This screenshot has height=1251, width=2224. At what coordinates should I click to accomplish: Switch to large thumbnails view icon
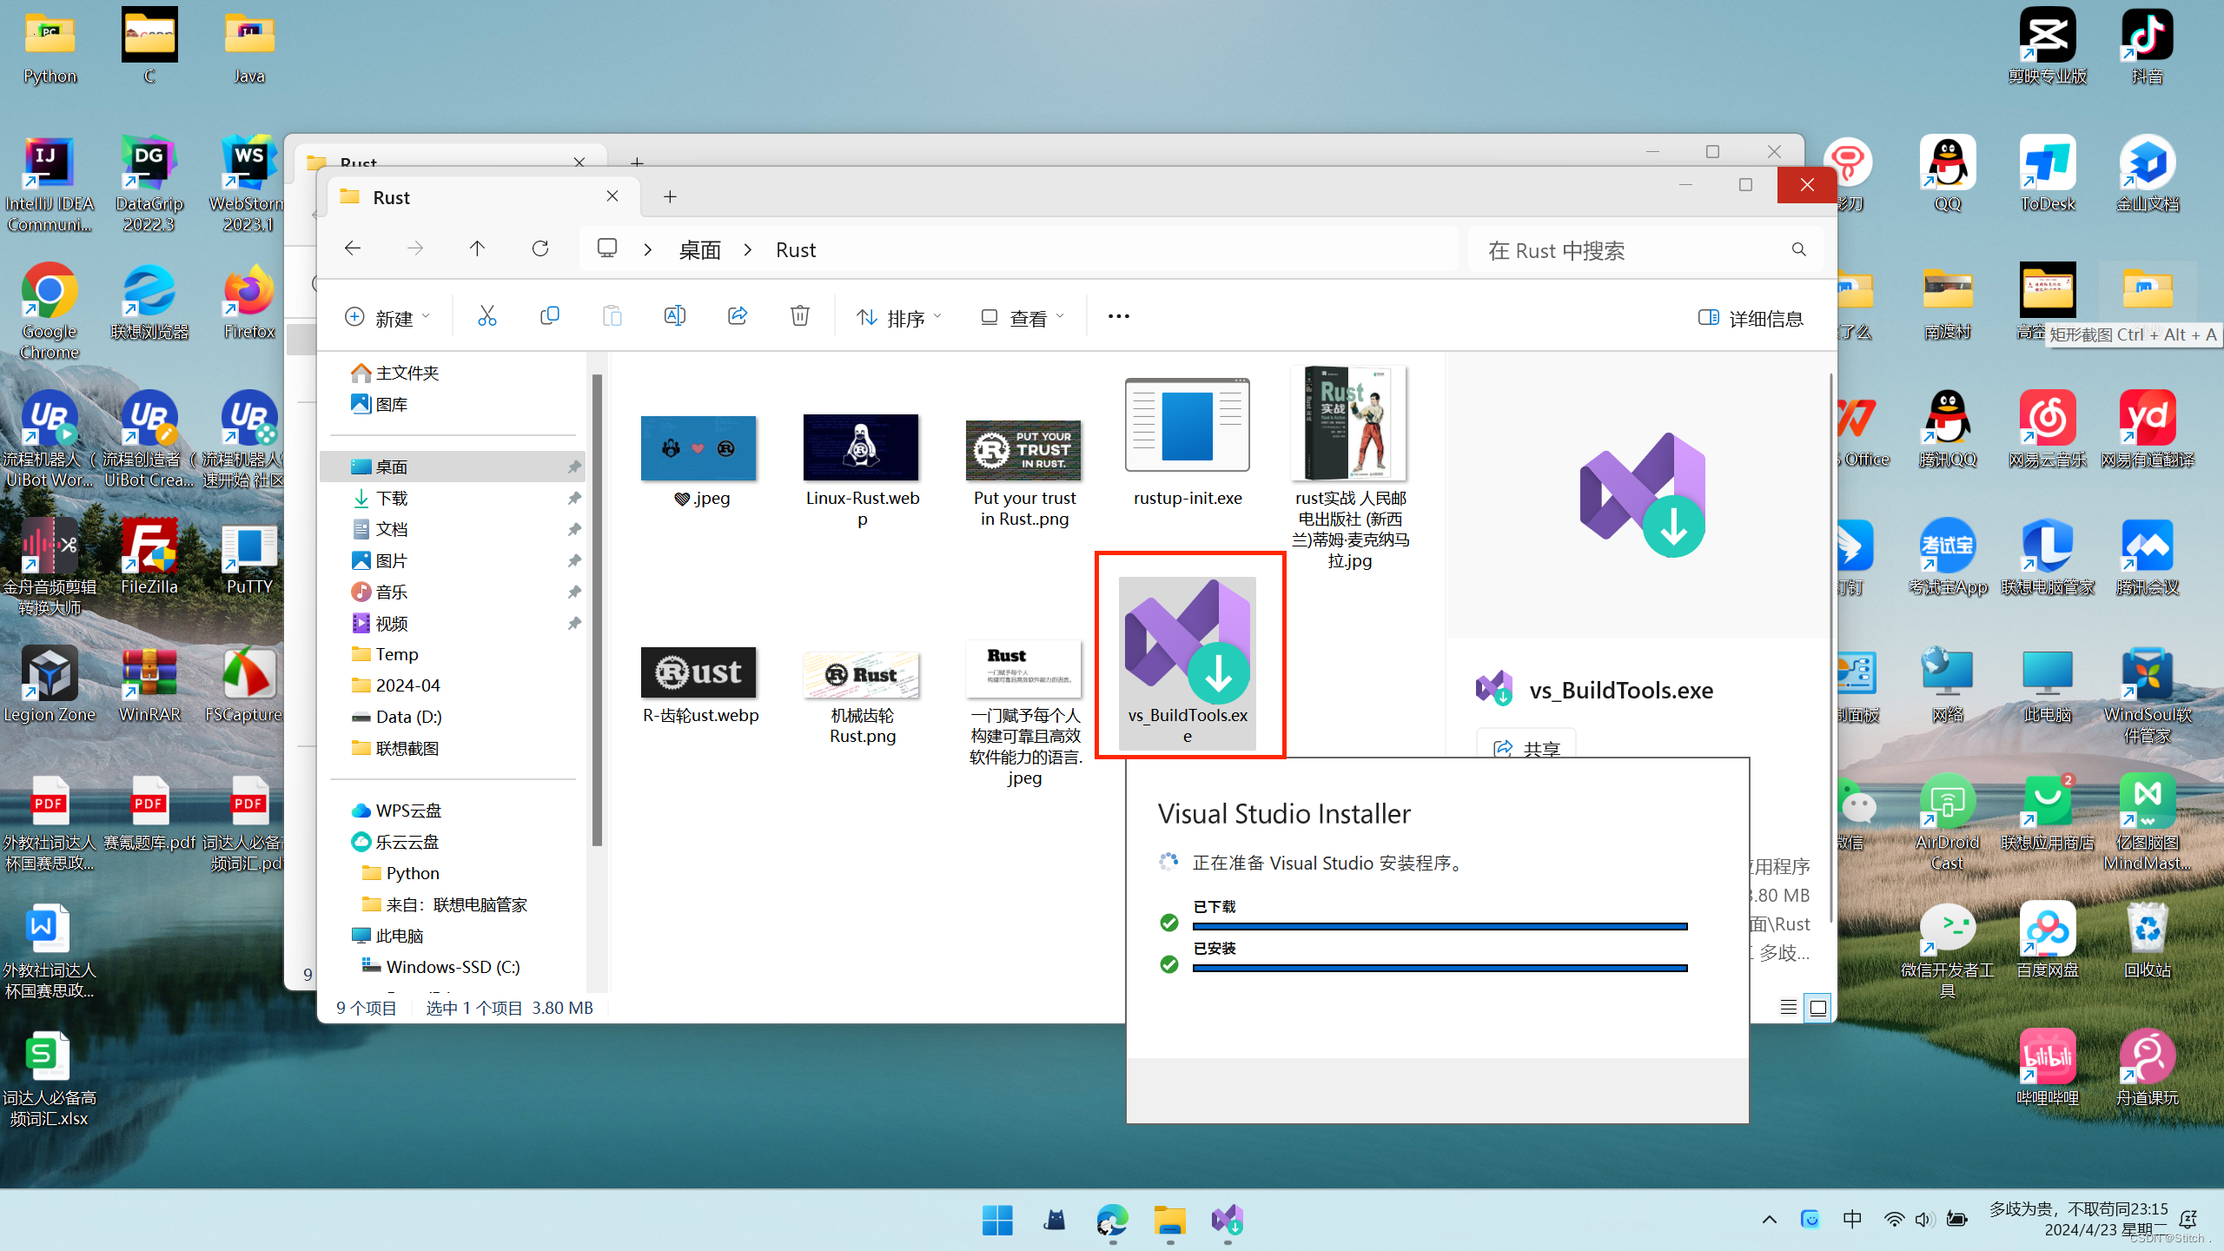coord(1817,1008)
